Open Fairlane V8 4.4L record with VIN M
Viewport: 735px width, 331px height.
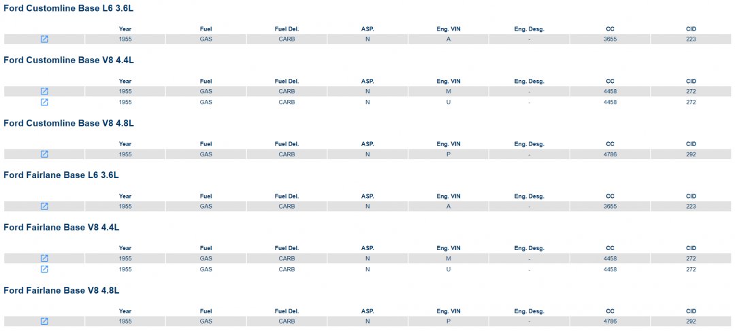tap(44, 258)
